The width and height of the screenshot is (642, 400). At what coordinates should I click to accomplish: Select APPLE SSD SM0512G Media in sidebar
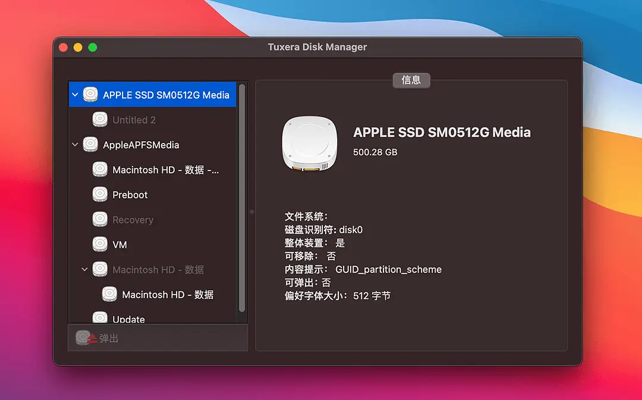[152, 95]
